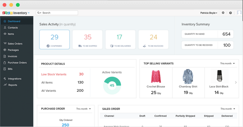This screenshot has height=127, width=243.
Task: Open Quantity In Hand 654 card
Action: point(207,34)
